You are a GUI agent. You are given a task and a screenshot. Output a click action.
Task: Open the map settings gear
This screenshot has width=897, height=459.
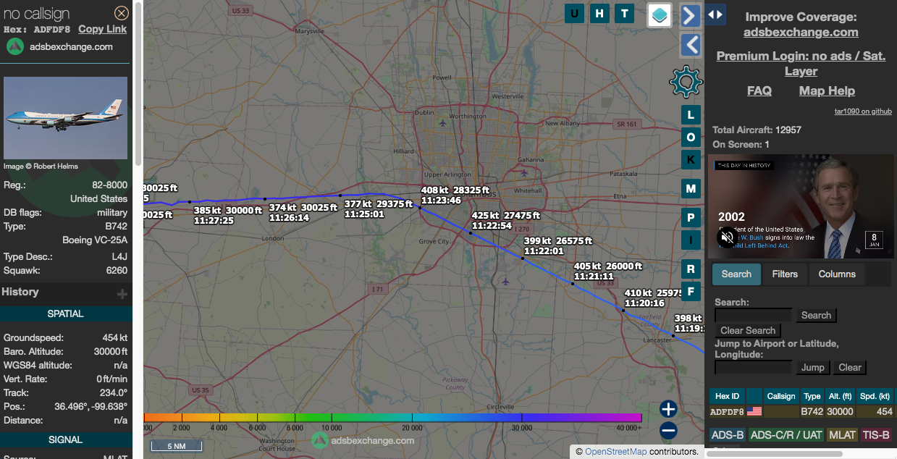(x=686, y=82)
